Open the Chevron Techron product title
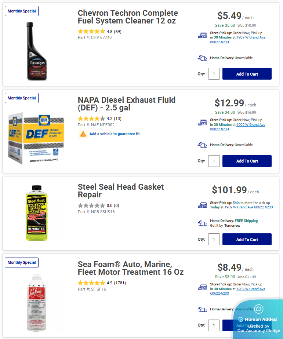The width and height of the screenshot is (283, 339). [127, 17]
